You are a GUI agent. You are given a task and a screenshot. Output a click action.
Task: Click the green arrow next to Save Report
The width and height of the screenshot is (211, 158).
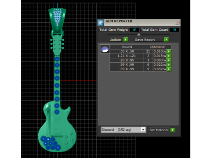coord(166,39)
